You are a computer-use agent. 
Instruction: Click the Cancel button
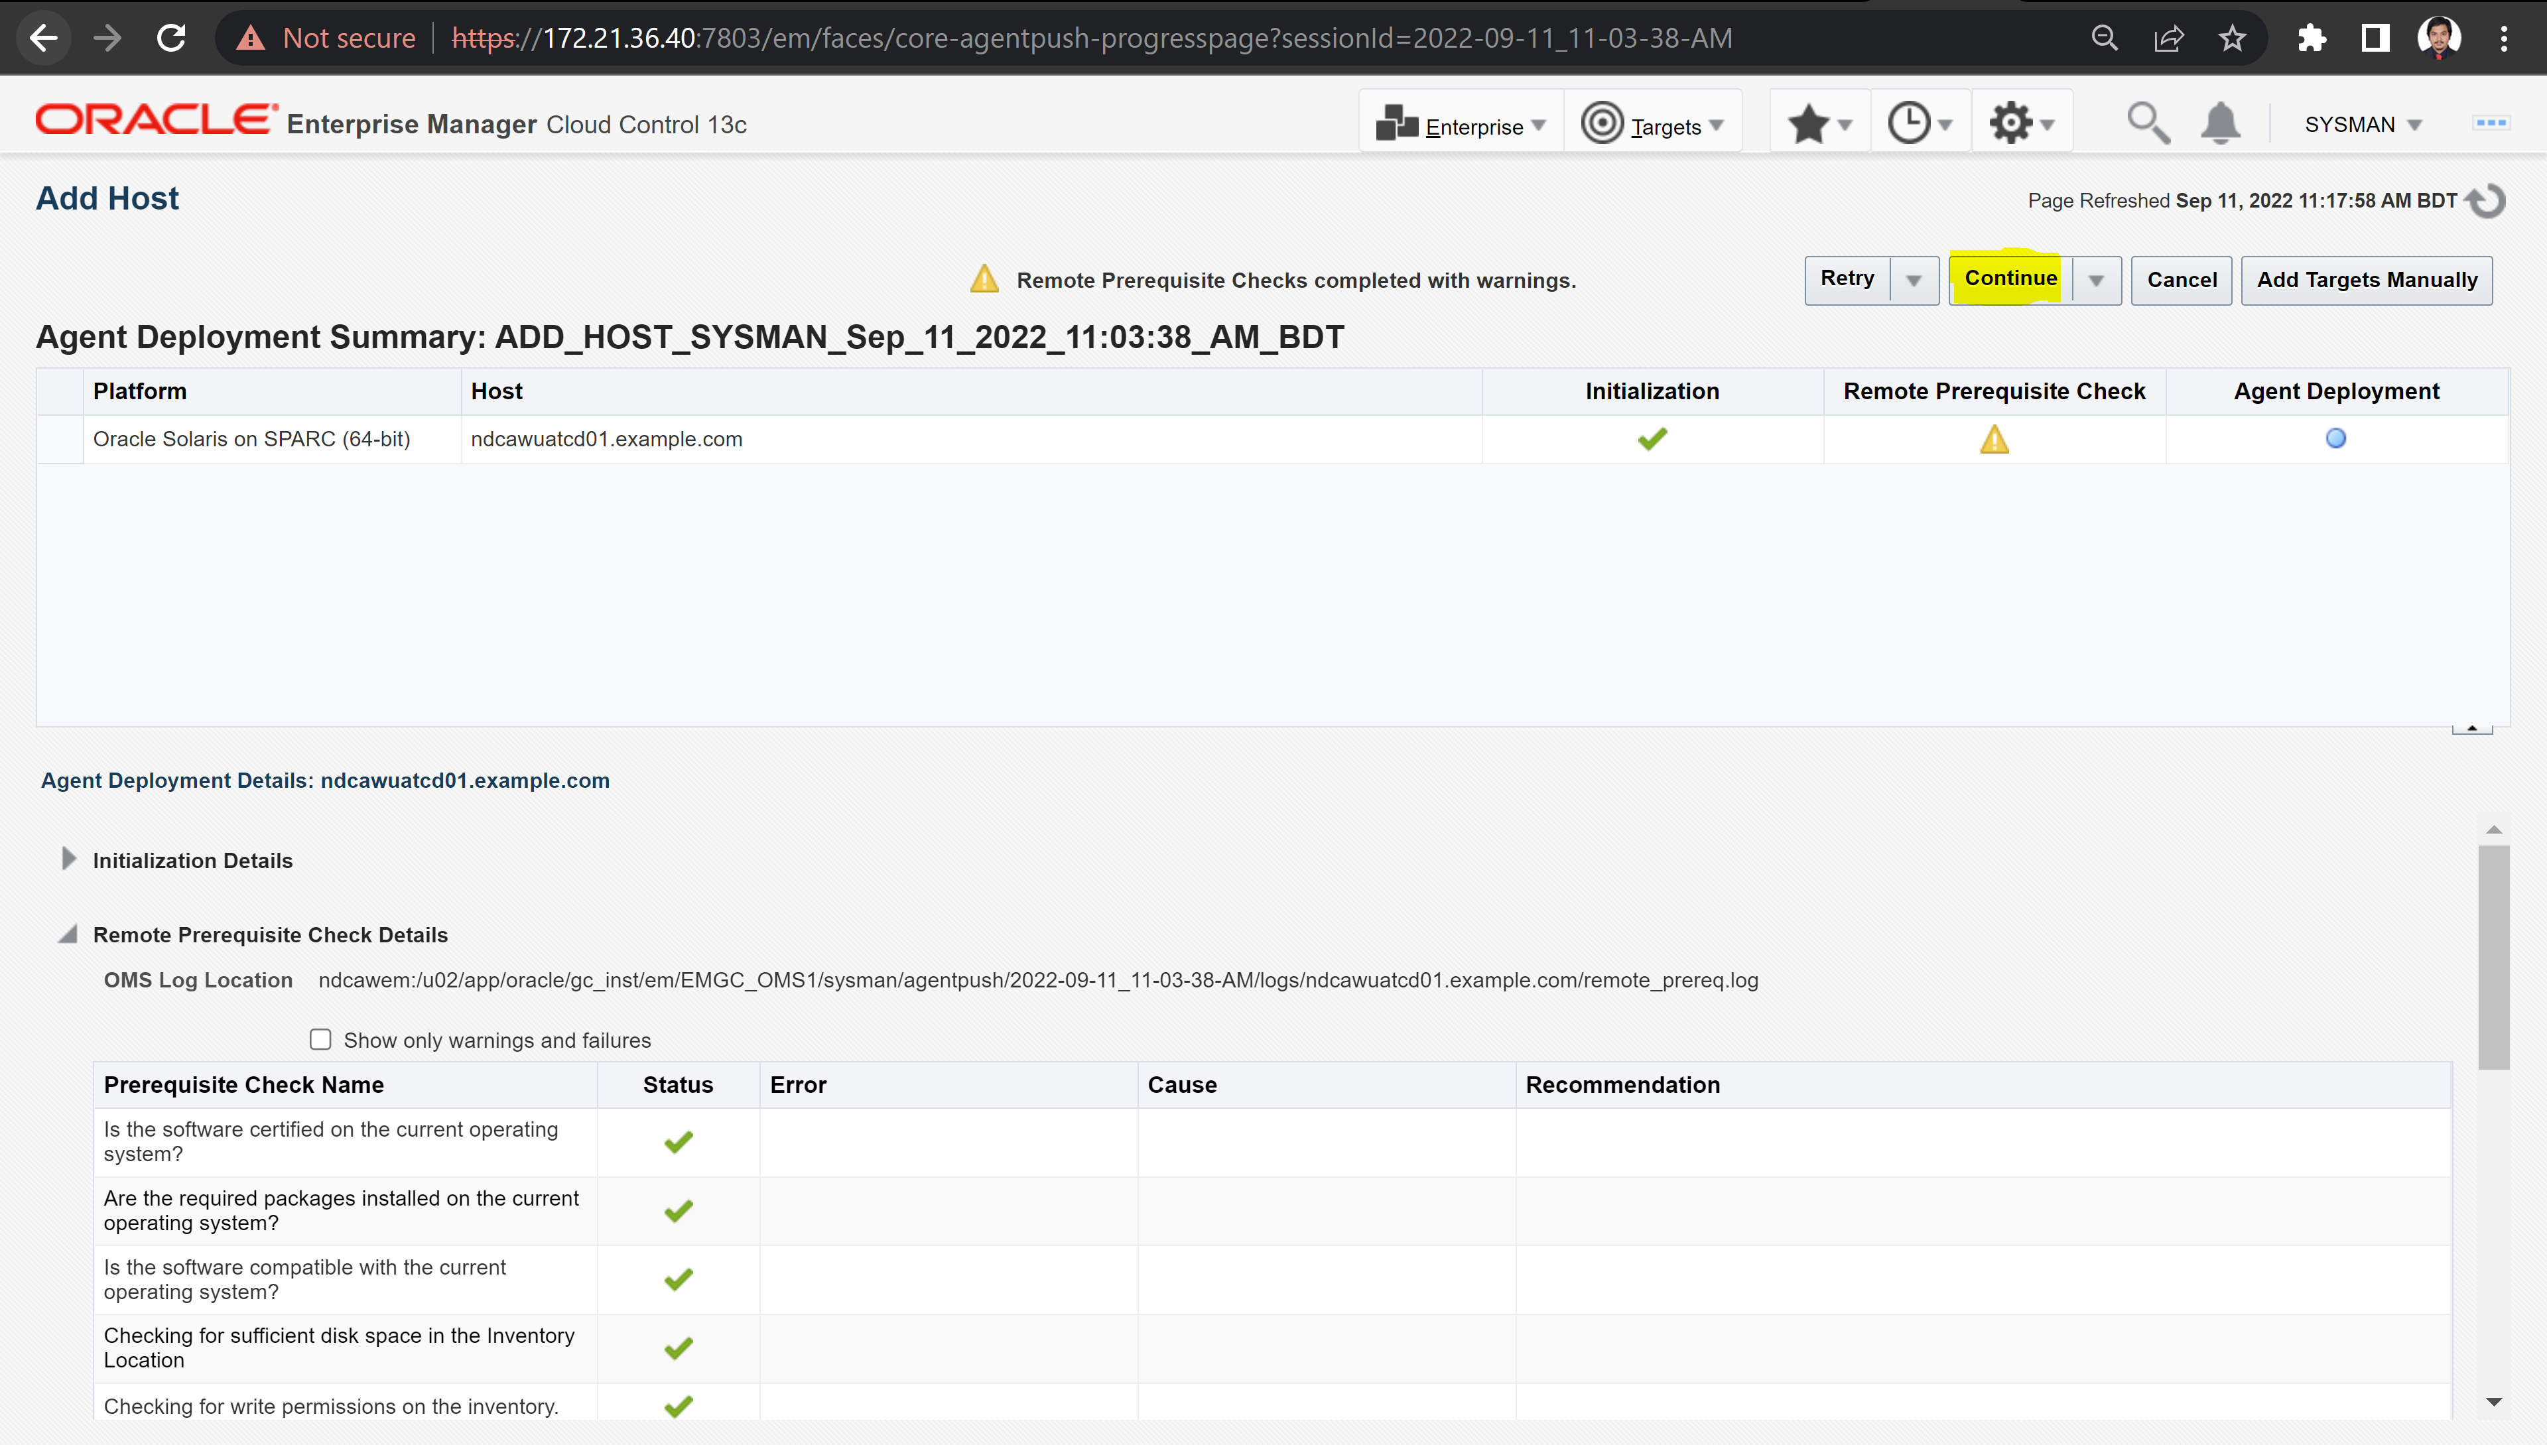pos(2182,281)
